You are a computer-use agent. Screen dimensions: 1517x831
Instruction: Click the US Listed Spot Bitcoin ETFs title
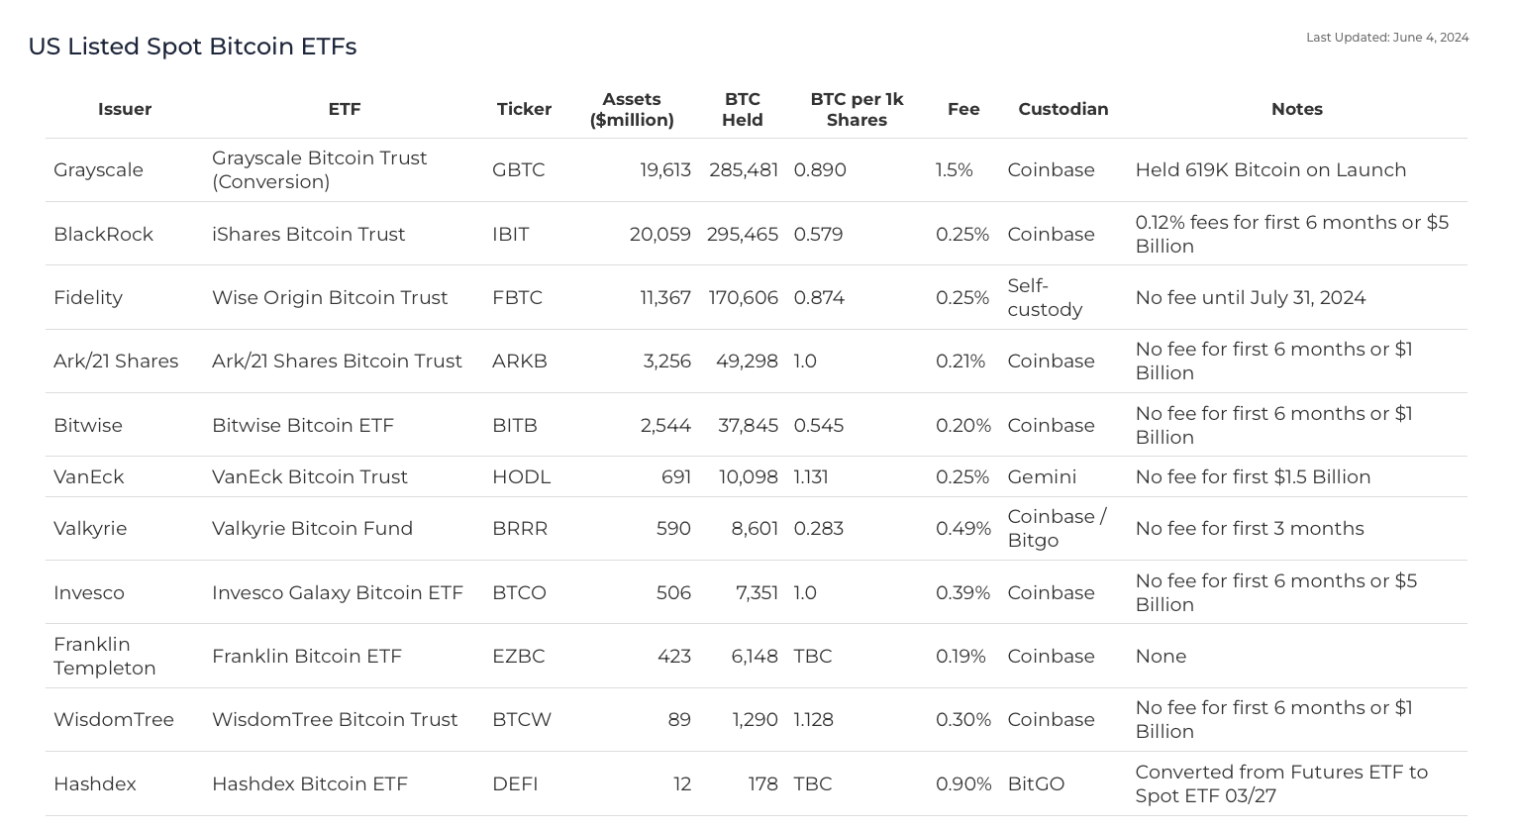192,47
